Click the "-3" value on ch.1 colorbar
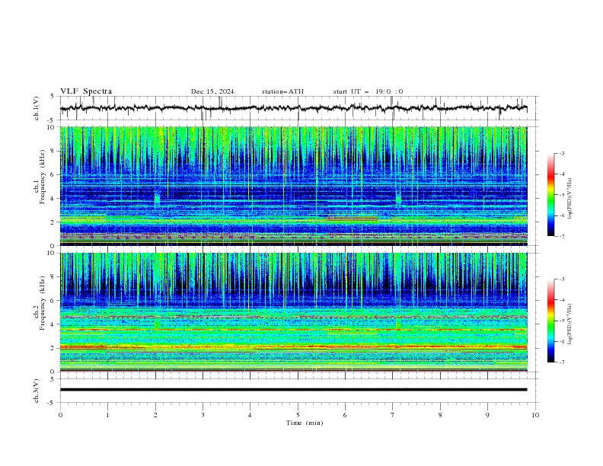Image resolution: width=603 pixels, height=466 pixels. point(561,153)
